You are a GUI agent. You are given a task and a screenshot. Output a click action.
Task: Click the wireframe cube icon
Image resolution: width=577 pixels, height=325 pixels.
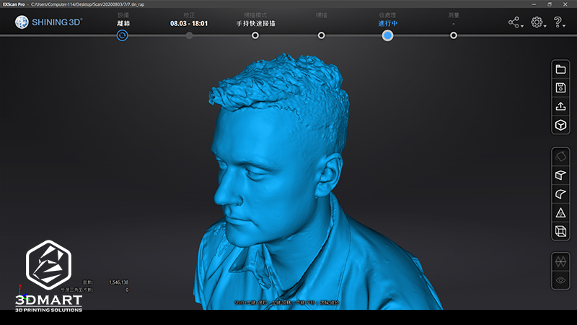560,231
